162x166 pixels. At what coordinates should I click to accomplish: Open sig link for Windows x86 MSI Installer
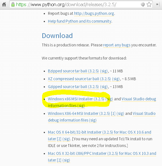pyautogui.click(x=109, y=99)
